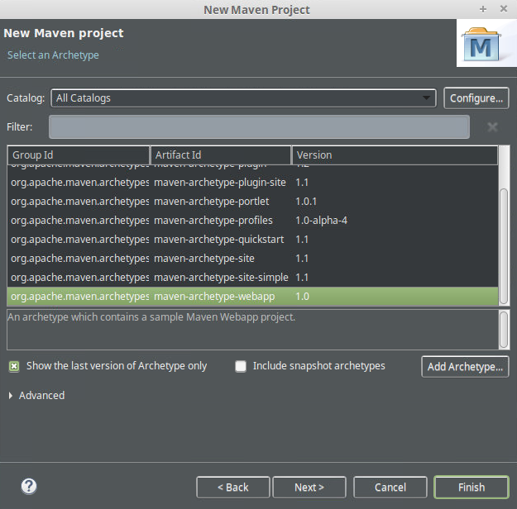Click the Configure... button
Image resolution: width=517 pixels, height=509 pixels.
coord(476,98)
